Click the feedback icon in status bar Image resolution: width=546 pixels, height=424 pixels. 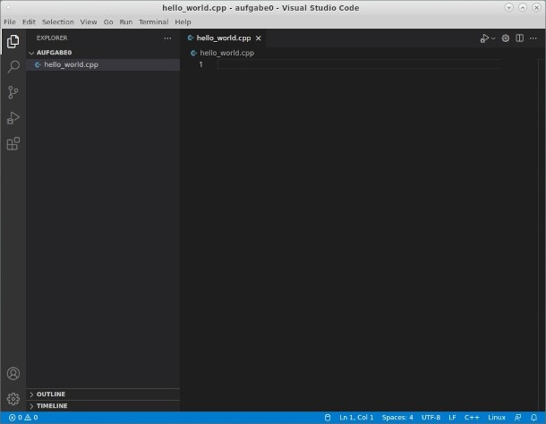518,418
